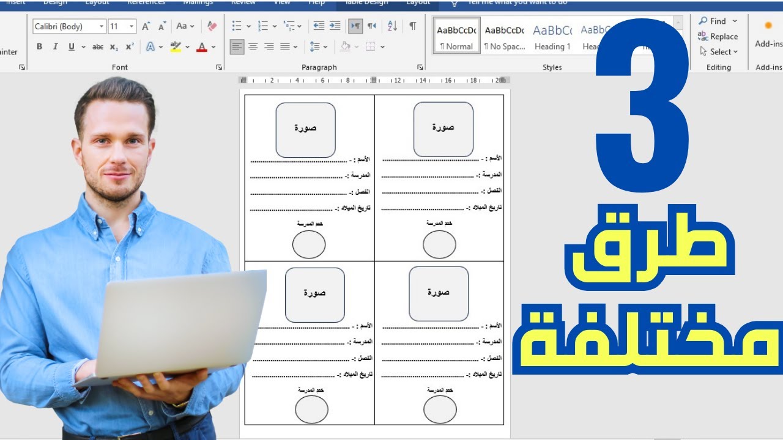Open the References ribbon tab
Image resolution: width=783 pixels, height=440 pixels.
pyautogui.click(x=146, y=2)
